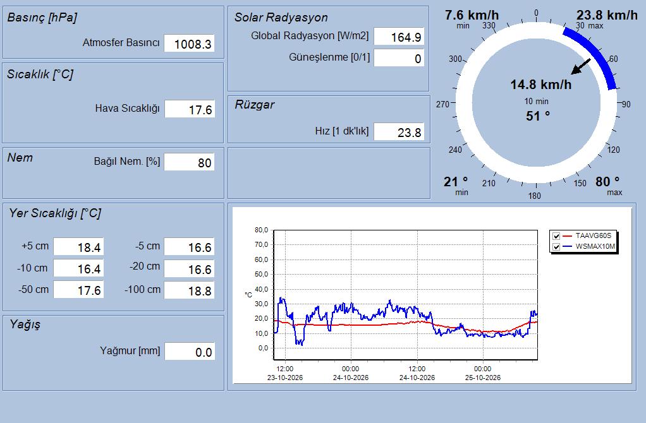The height and width of the screenshot is (423, 646).
Task: Click the "Nem" panel heading
Action: [20, 158]
